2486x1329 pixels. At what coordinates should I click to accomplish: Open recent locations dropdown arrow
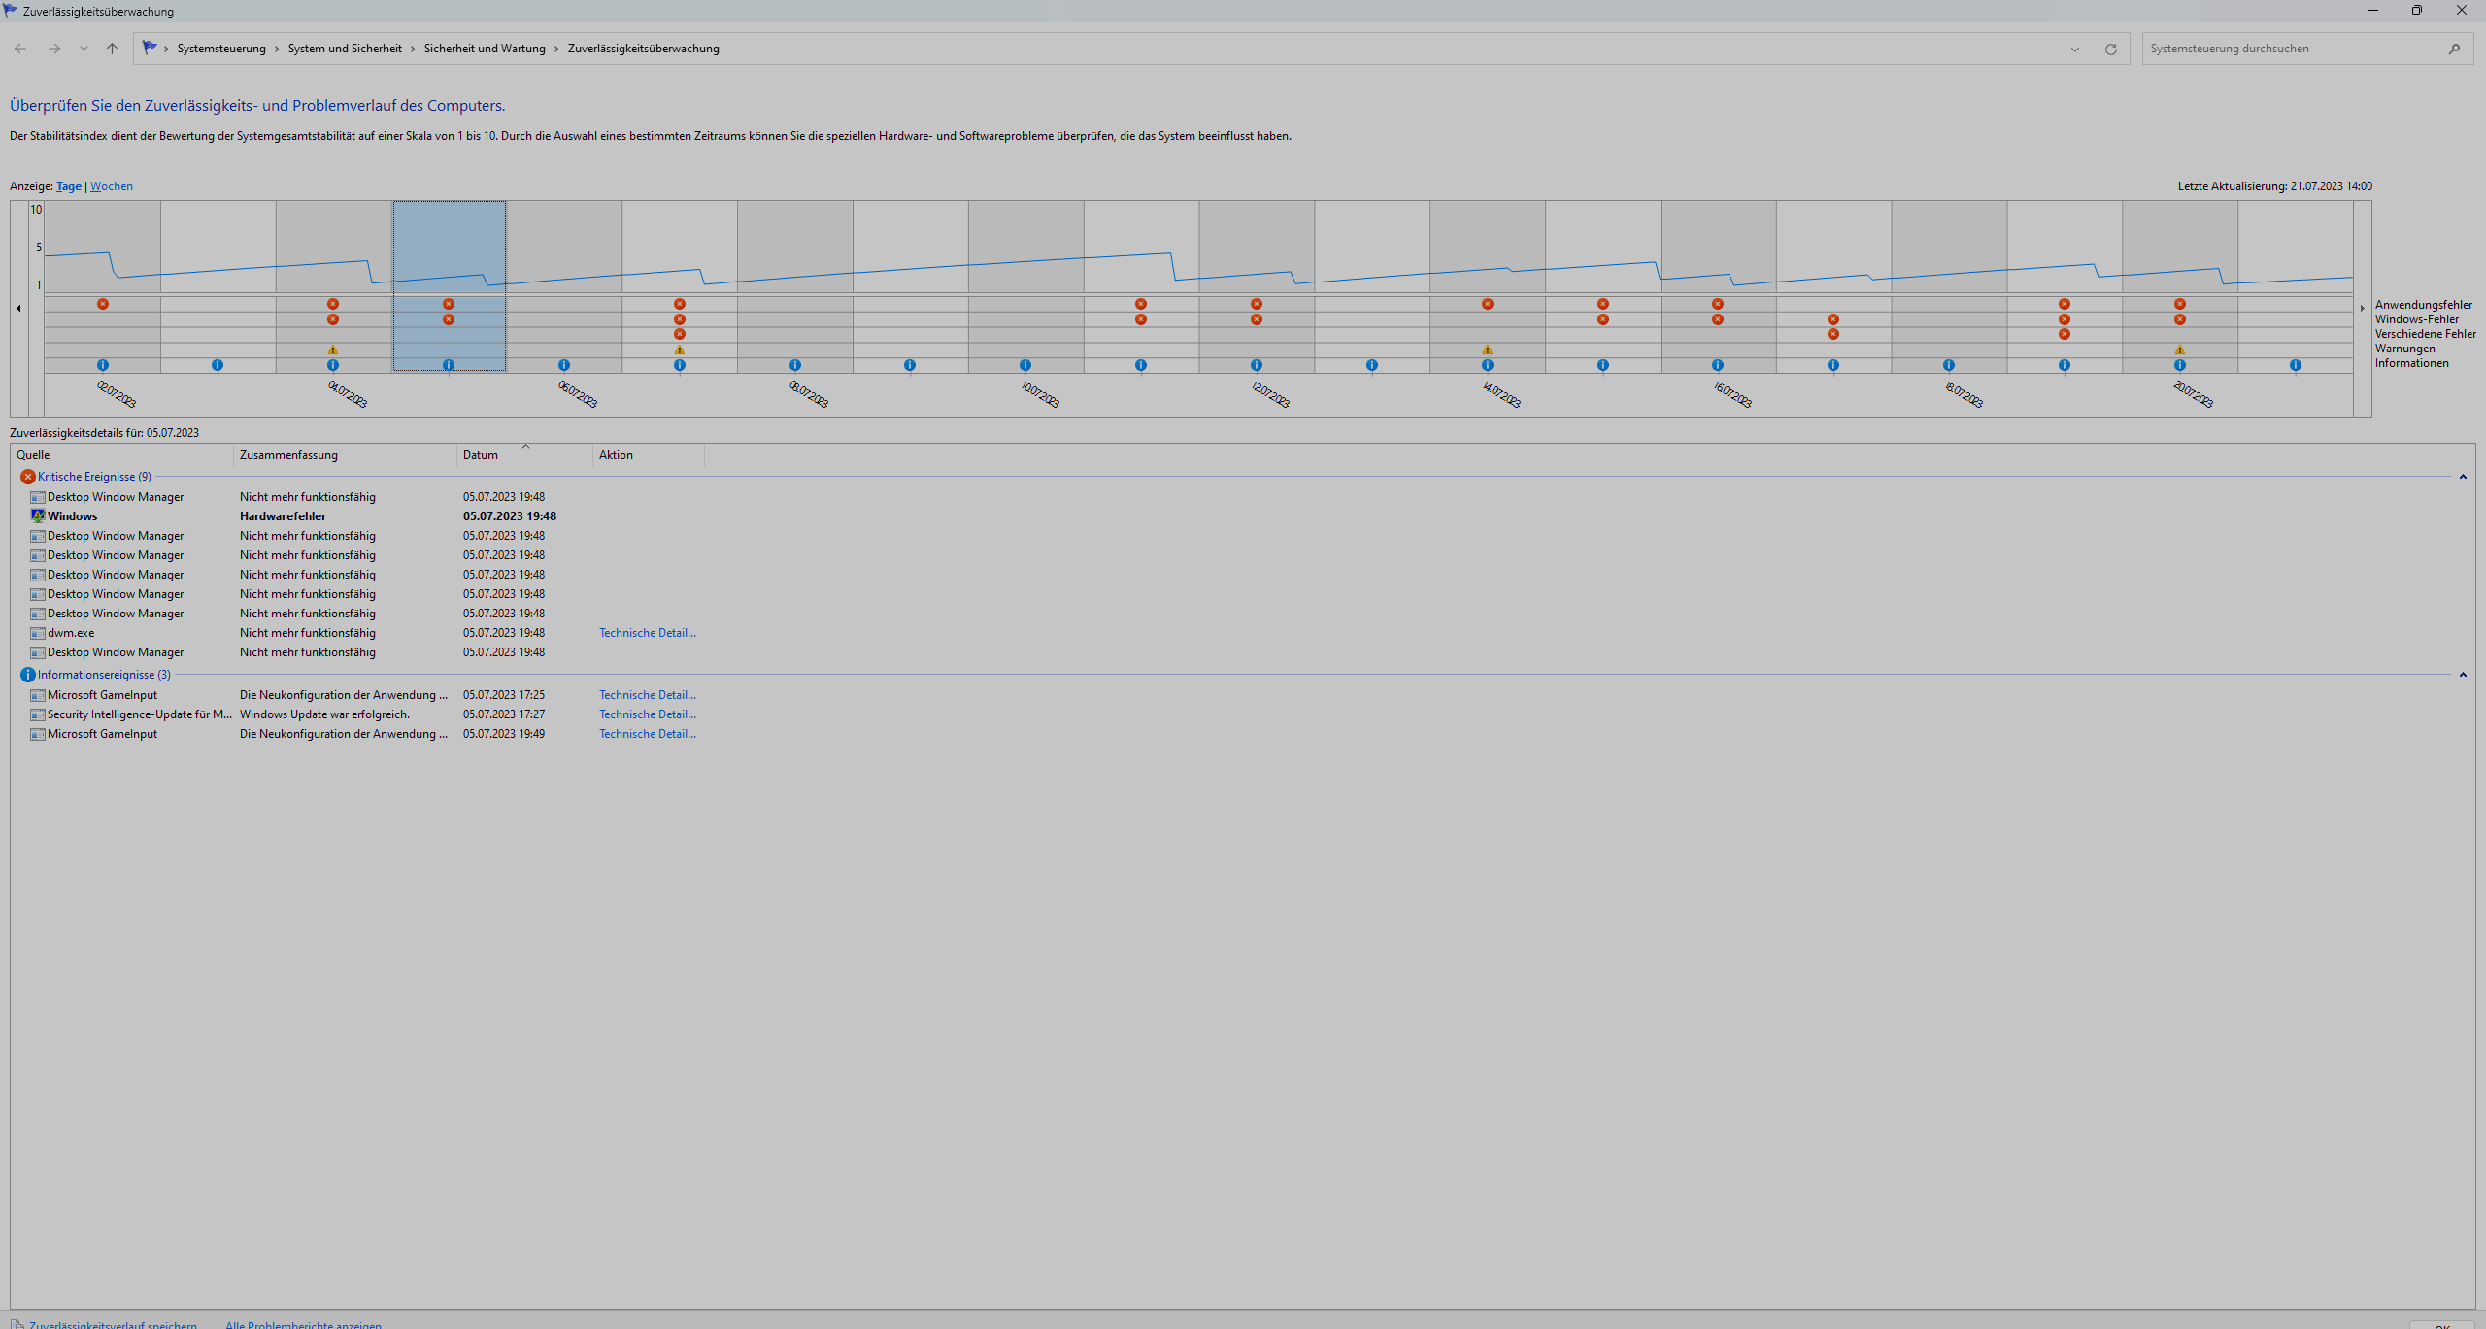84,49
